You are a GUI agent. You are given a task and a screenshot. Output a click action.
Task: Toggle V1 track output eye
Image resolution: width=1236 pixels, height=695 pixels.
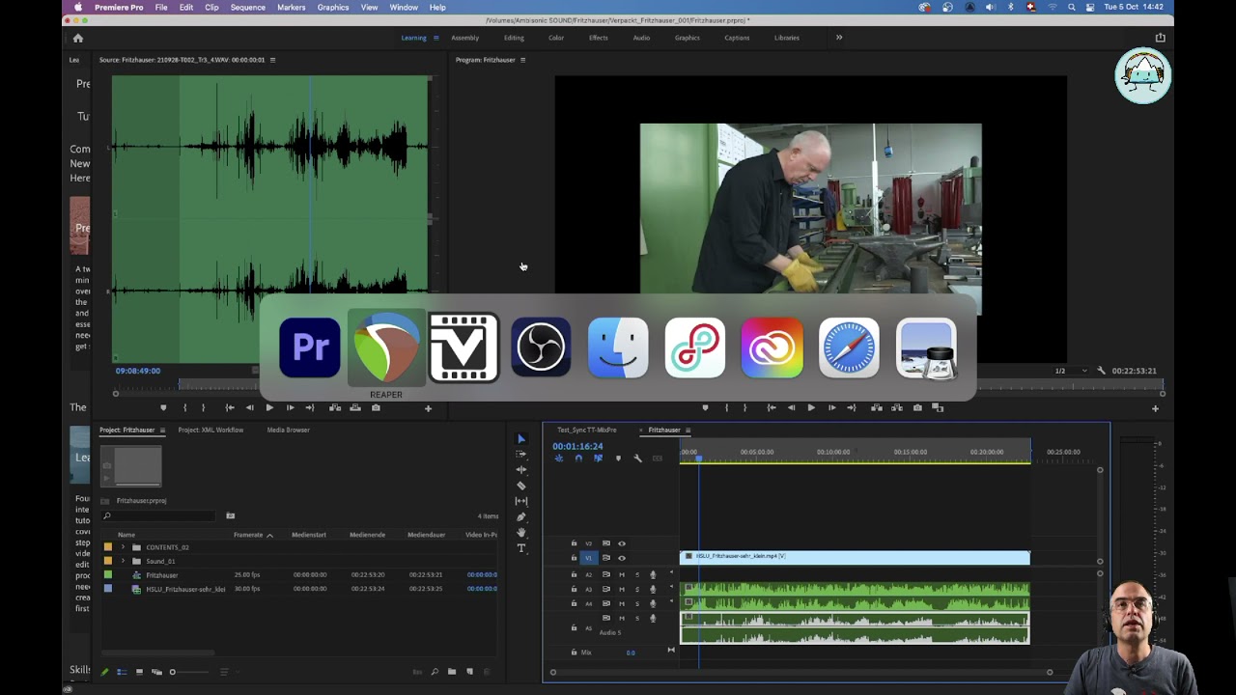[621, 558]
